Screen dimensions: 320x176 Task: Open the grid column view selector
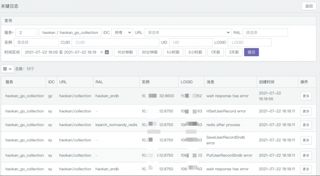(7, 69)
